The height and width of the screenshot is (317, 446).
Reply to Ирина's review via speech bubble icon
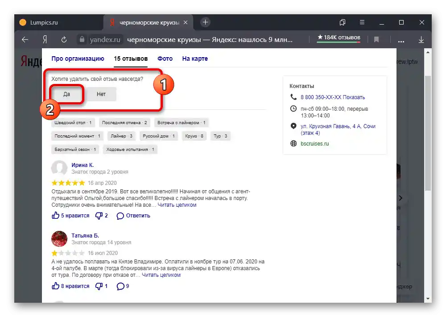point(120,216)
